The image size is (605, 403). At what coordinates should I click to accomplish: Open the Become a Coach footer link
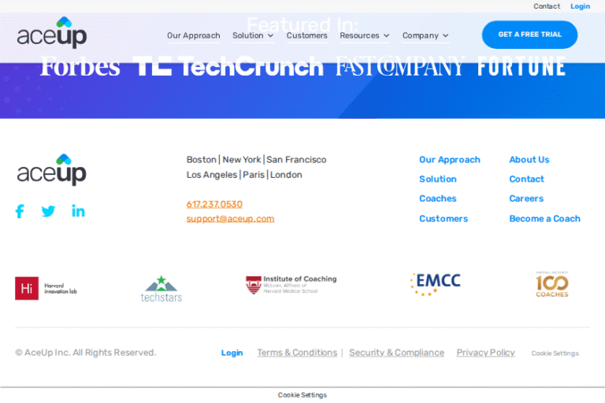click(x=544, y=219)
